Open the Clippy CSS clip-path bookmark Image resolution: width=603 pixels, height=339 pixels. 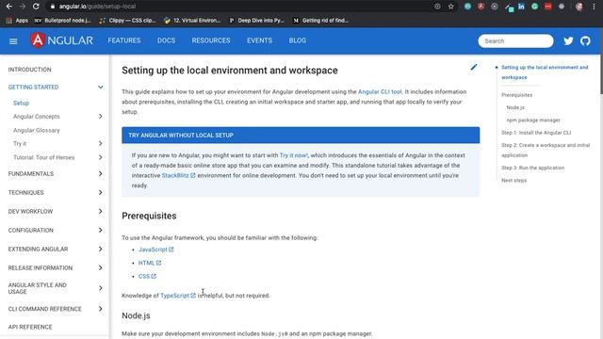point(127,21)
